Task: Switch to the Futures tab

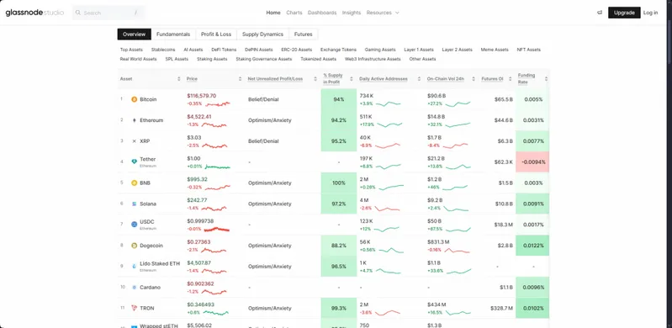Action: click(304, 34)
